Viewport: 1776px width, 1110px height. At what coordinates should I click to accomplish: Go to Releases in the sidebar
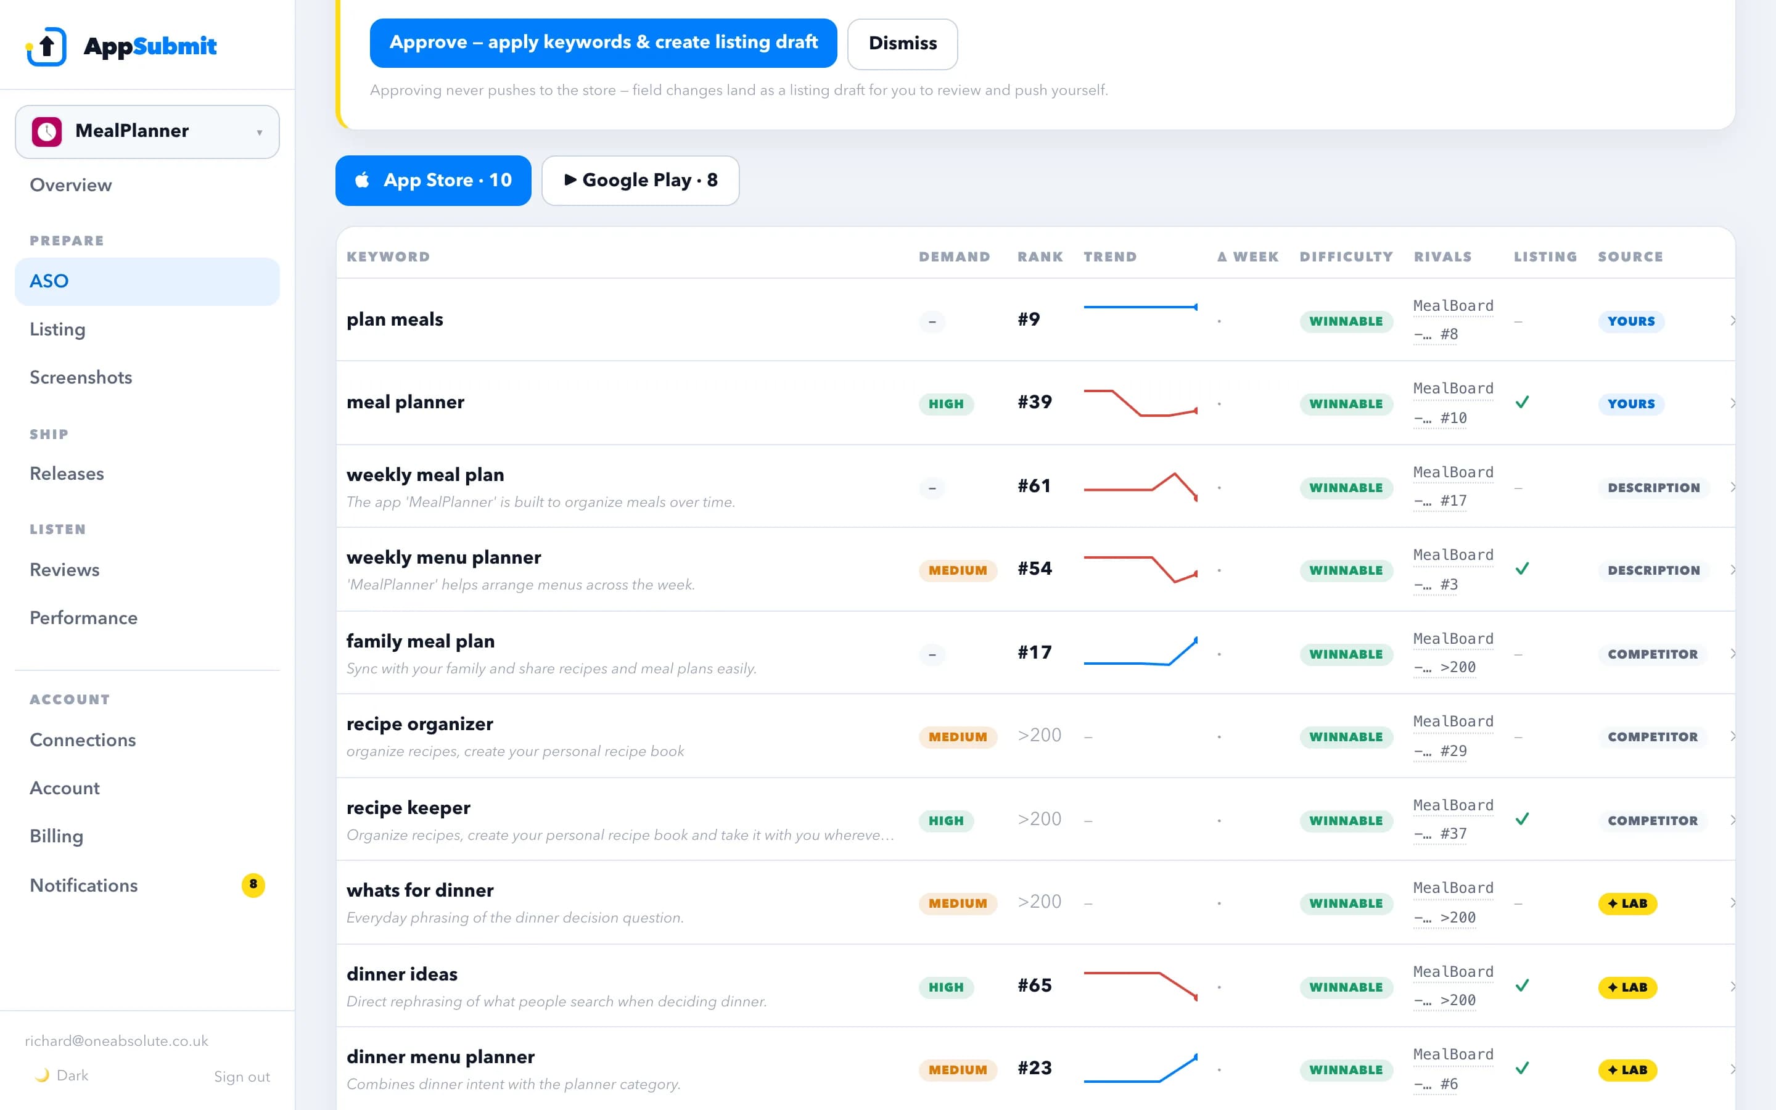(147, 474)
